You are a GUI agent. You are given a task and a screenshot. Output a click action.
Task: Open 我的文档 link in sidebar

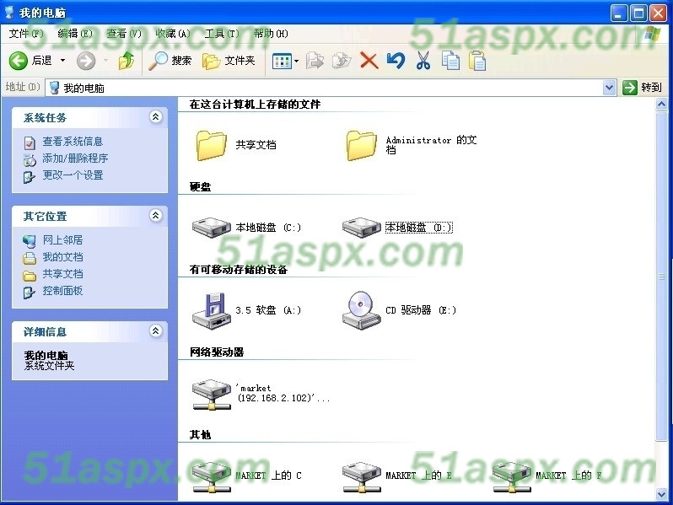(62, 257)
